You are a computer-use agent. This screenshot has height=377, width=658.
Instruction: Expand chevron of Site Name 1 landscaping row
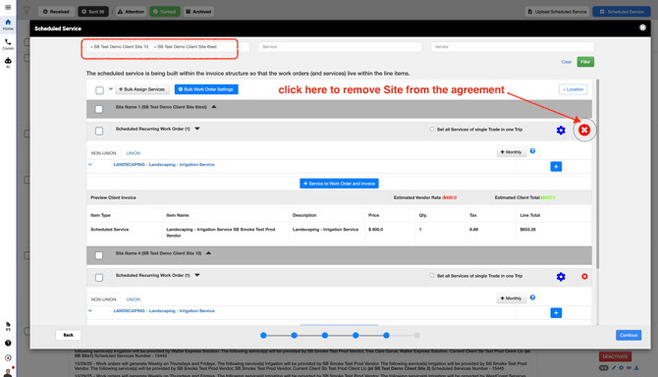(x=90, y=164)
